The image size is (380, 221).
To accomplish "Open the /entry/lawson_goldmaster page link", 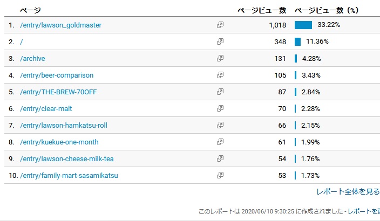I will tap(60, 25).
